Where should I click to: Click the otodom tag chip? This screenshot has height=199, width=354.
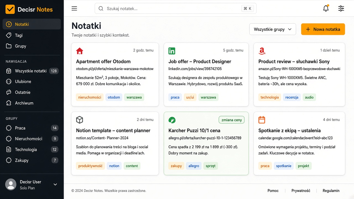pyautogui.click(x=114, y=97)
